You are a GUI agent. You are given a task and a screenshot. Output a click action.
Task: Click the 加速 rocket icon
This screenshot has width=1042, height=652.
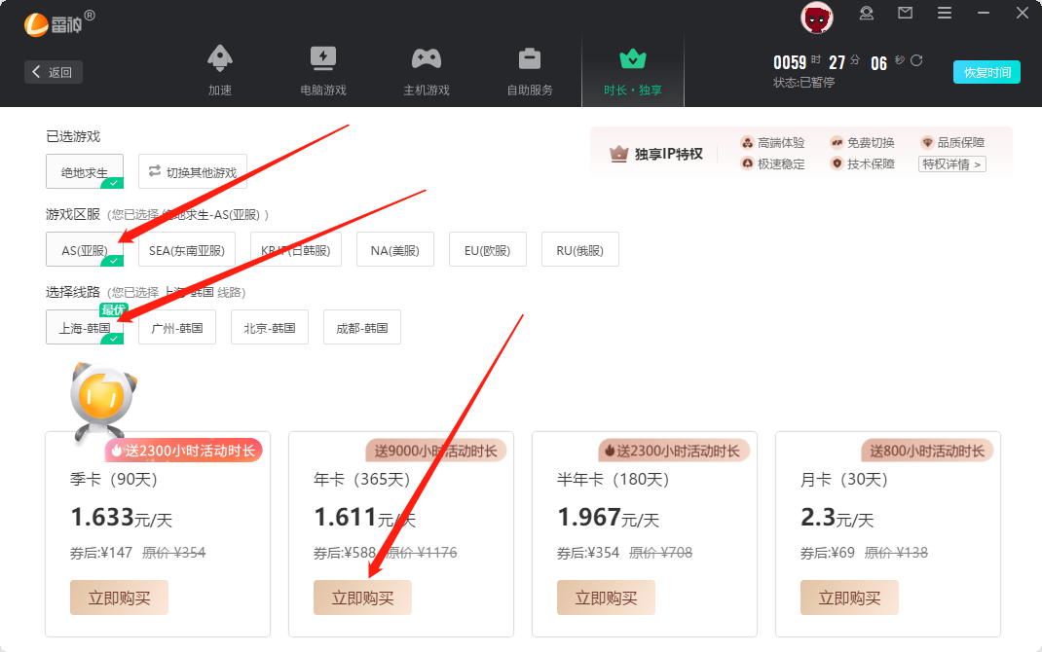pos(220,58)
